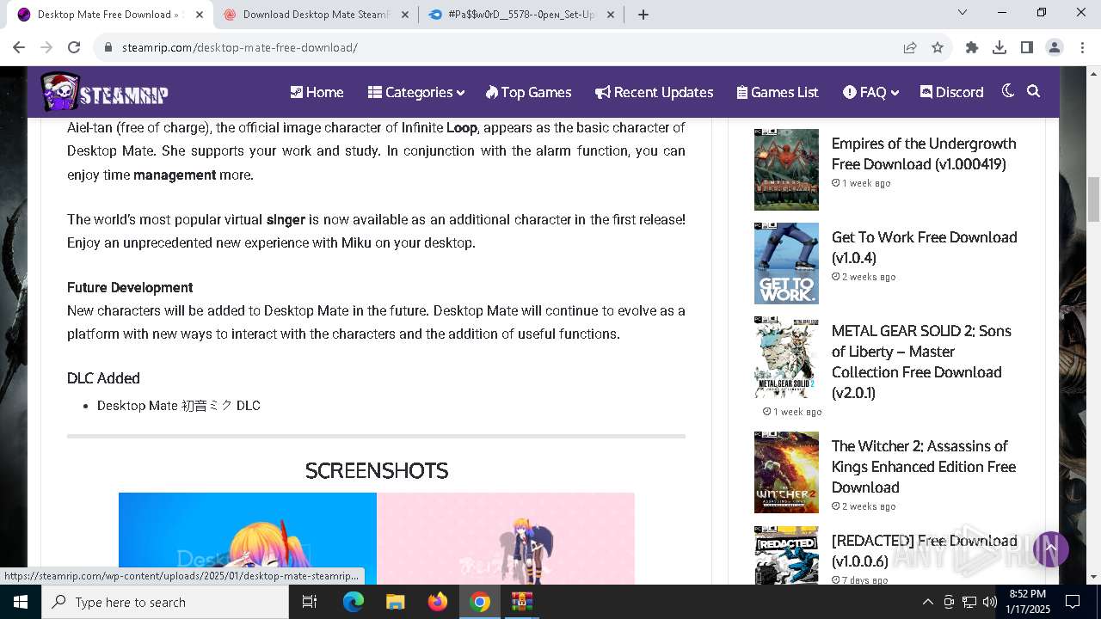The height and width of the screenshot is (619, 1101).
Task: Open the network icon in the system tray
Action: pos(969,602)
